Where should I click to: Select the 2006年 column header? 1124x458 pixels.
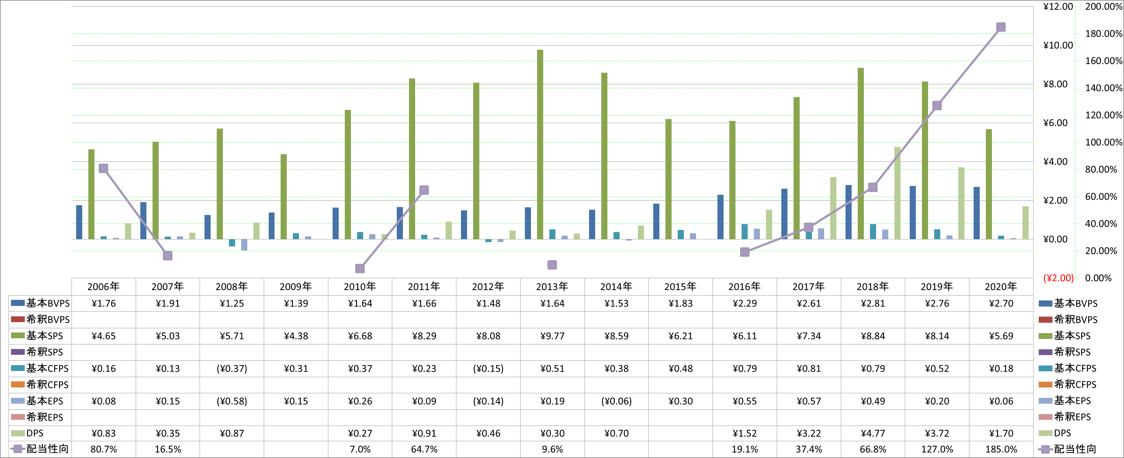coord(103,287)
